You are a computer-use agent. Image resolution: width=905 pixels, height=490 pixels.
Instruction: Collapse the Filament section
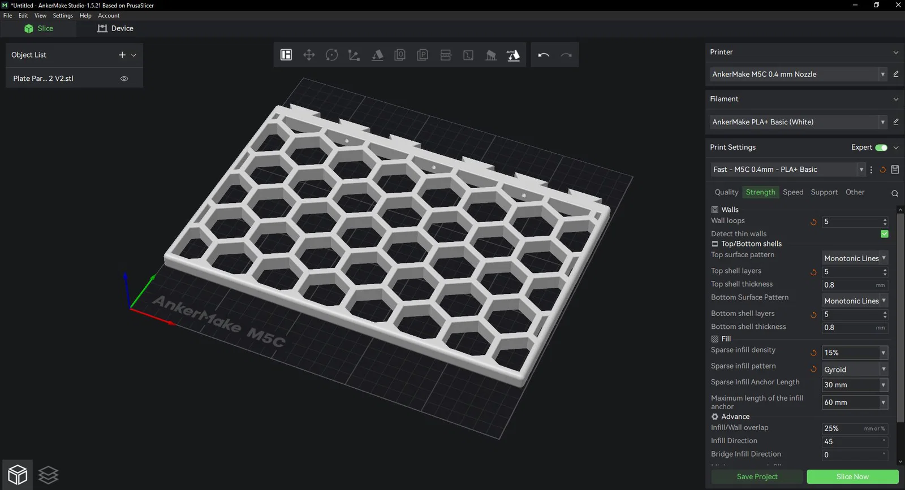click(x=896, y=99)
